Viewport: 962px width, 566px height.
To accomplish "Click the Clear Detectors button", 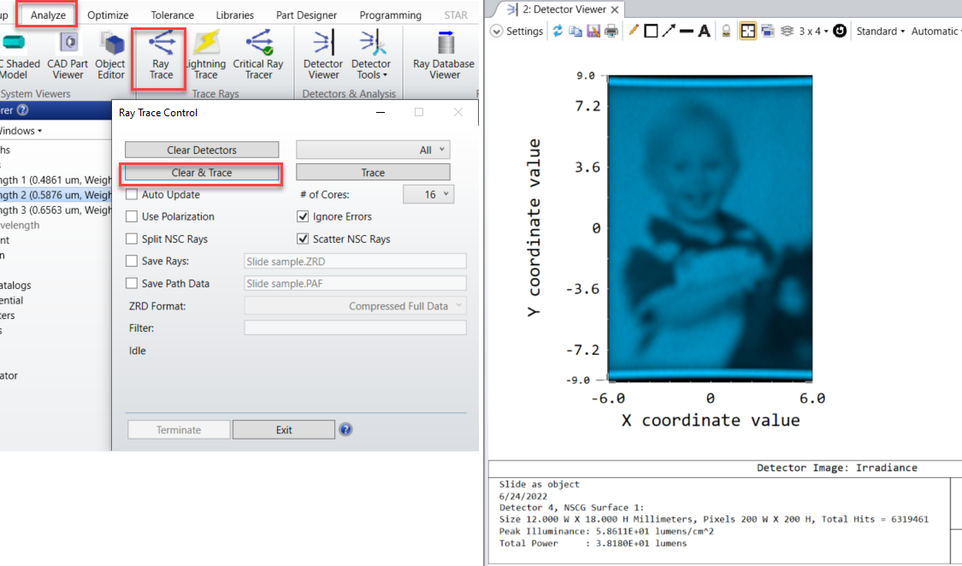I will 202,150.
